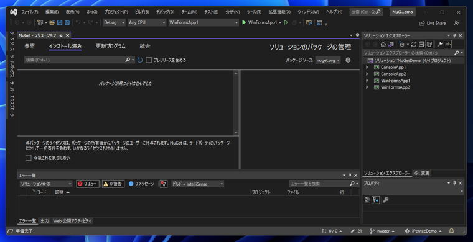Click the Find in Files folder icon
This screenshot has height=242, width=473.
coord(309,22)
